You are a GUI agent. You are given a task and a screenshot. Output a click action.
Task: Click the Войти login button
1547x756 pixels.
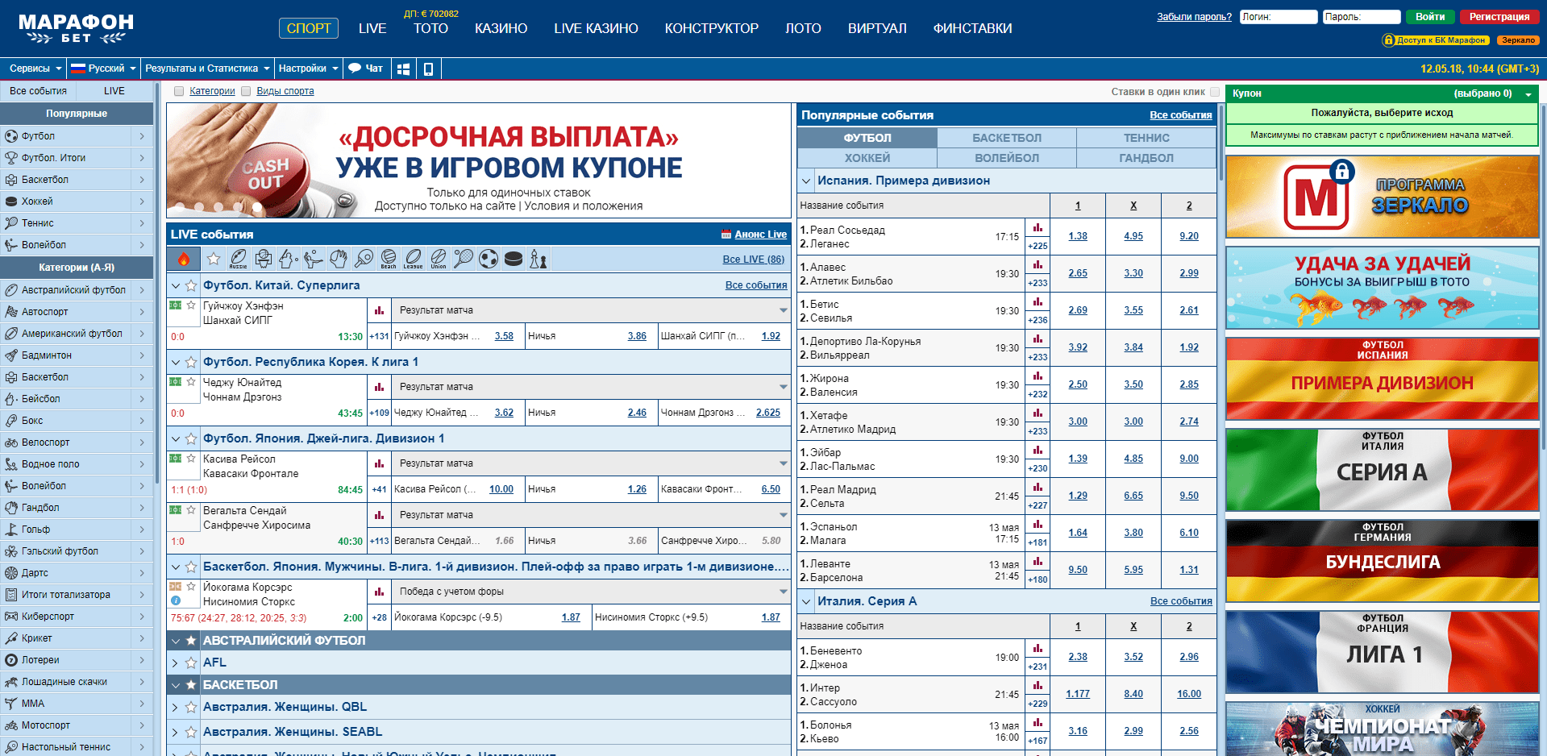click(1430, 17)
